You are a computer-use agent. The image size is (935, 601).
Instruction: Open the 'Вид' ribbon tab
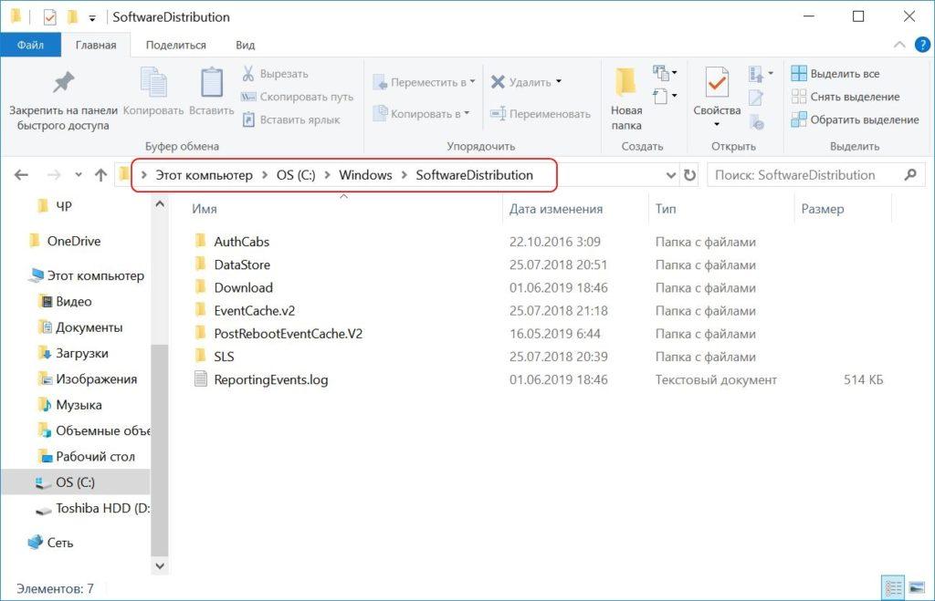(245, 45)
